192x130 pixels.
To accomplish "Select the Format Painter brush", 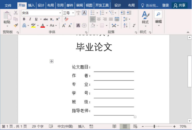I will click(16, 26).
